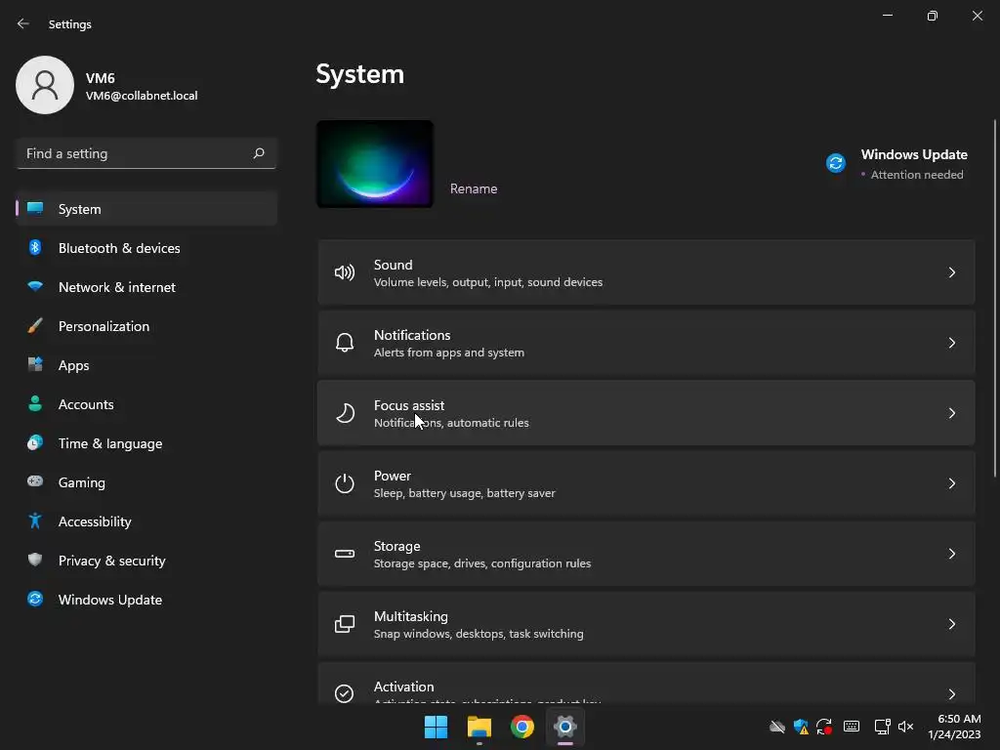Open File Explorer from the taskbar
This screenshot has height=750, width=1000.
(479, 727)
